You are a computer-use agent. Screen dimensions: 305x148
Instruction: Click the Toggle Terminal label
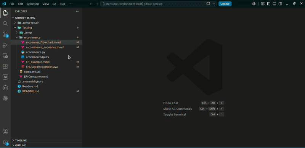pyautogui.click(x=175, y=115)
